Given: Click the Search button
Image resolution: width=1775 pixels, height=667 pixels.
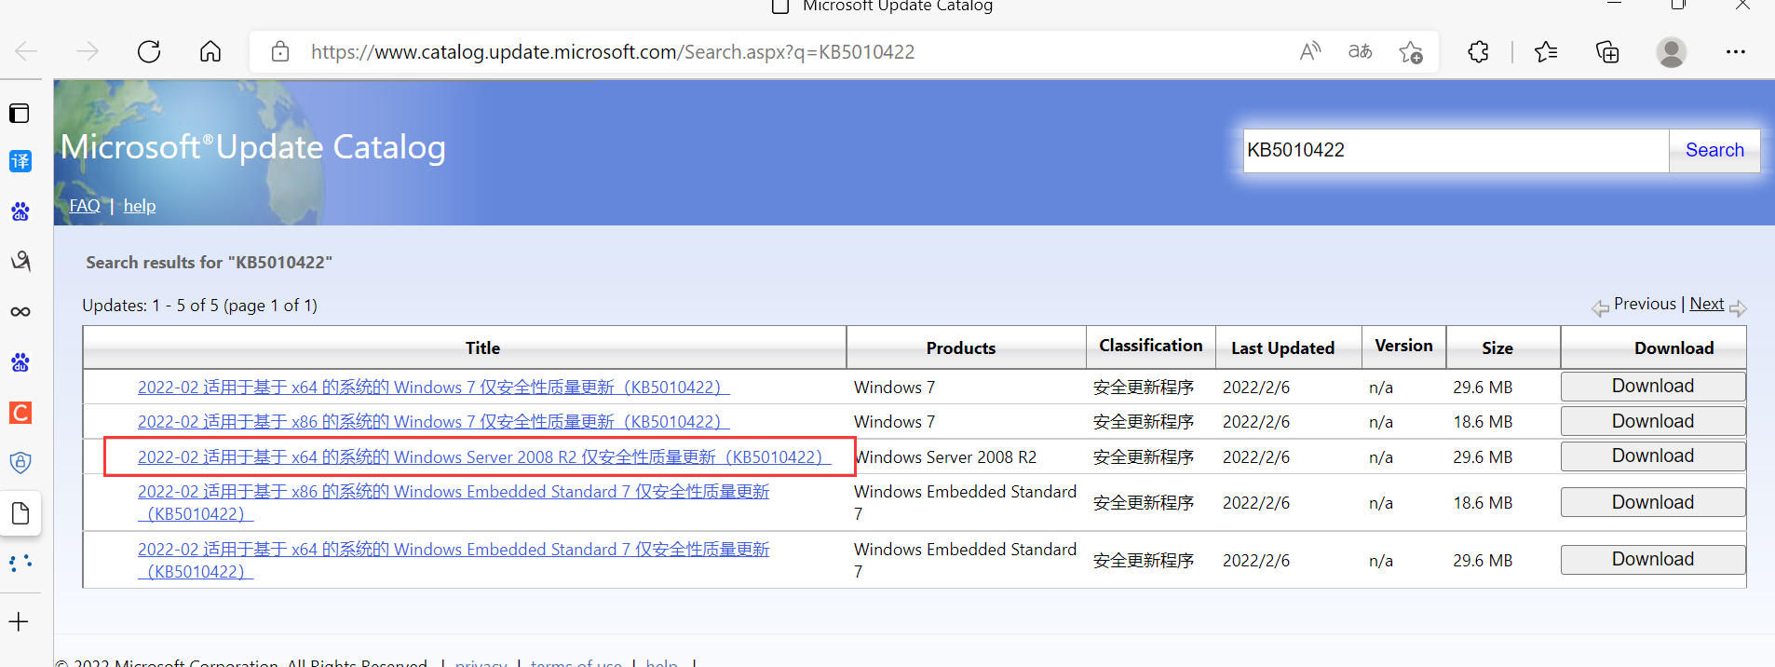Looking at the screenshot, I should (1714, 150).
